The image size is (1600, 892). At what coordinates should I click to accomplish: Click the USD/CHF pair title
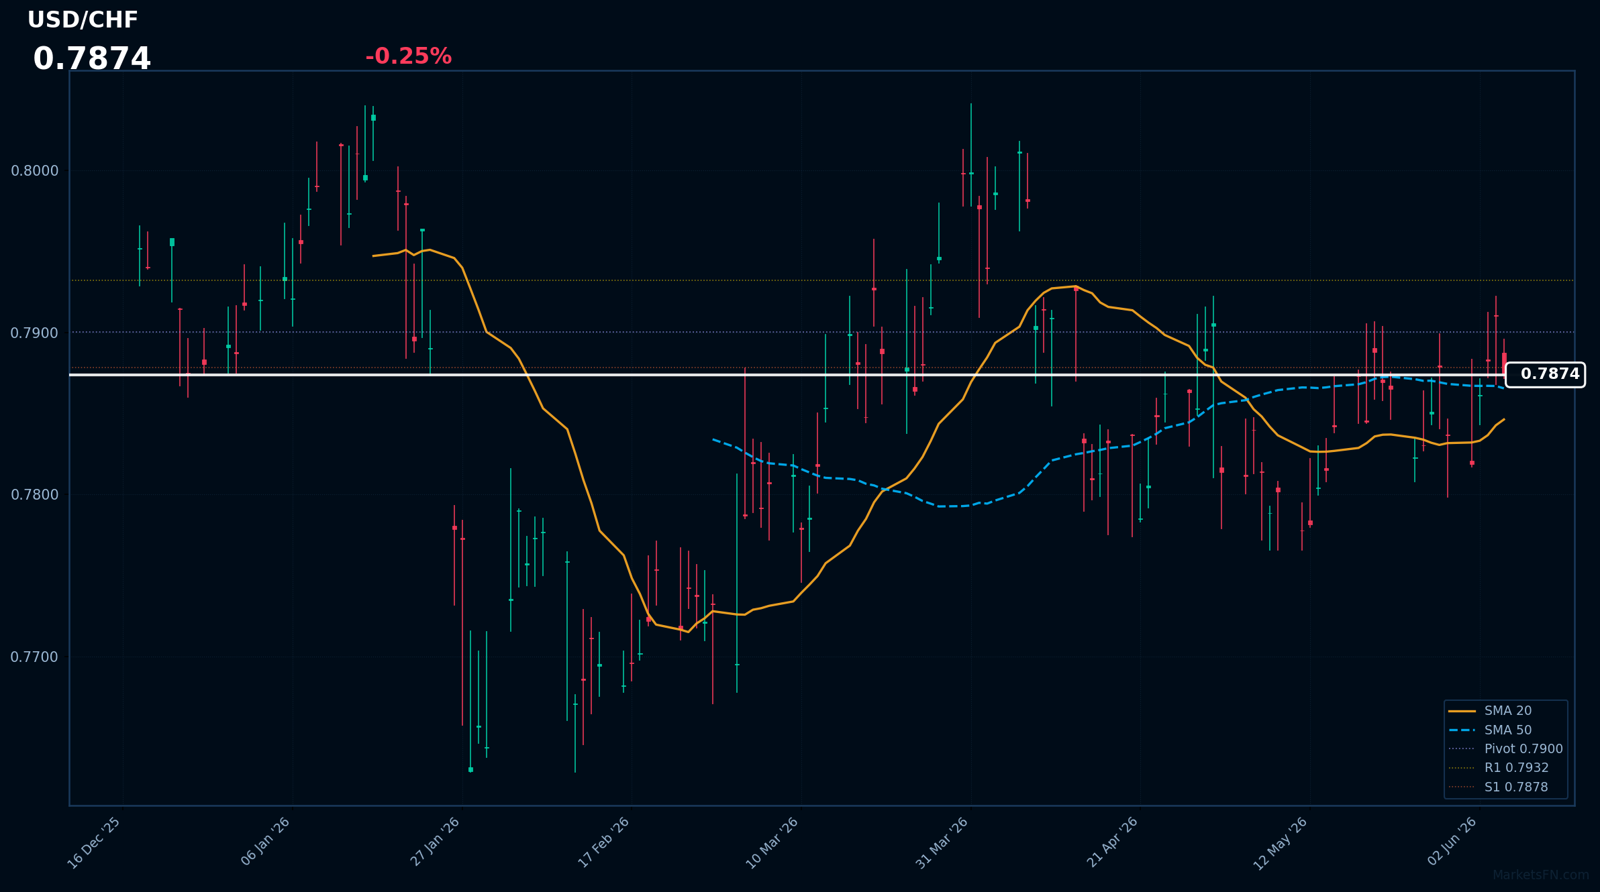83,20
